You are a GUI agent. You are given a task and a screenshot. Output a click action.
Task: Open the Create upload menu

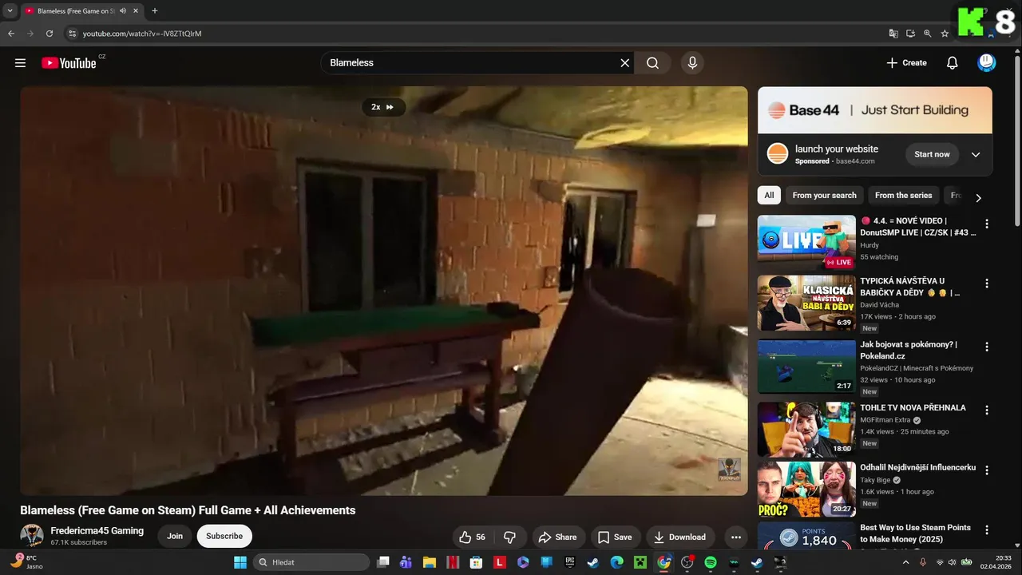pos(906,63)
